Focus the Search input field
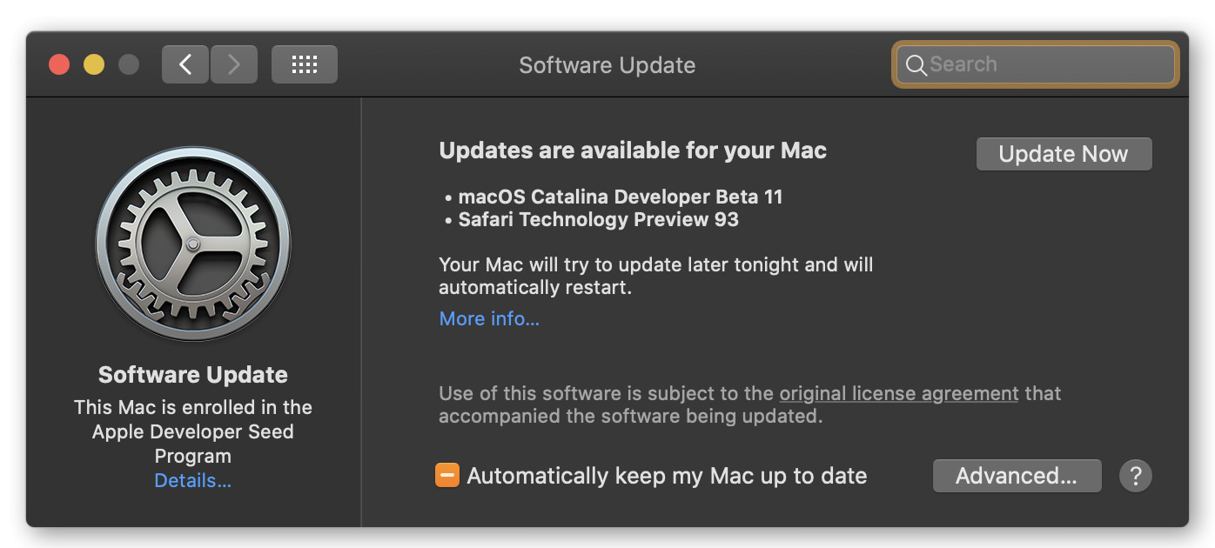The height and width of the screenshot is (548, 1215). click(1036, 64)
